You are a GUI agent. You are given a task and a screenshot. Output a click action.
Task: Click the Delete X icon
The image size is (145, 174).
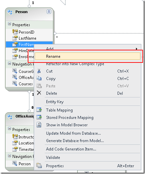pyautogui.click(x=39, y=93)
